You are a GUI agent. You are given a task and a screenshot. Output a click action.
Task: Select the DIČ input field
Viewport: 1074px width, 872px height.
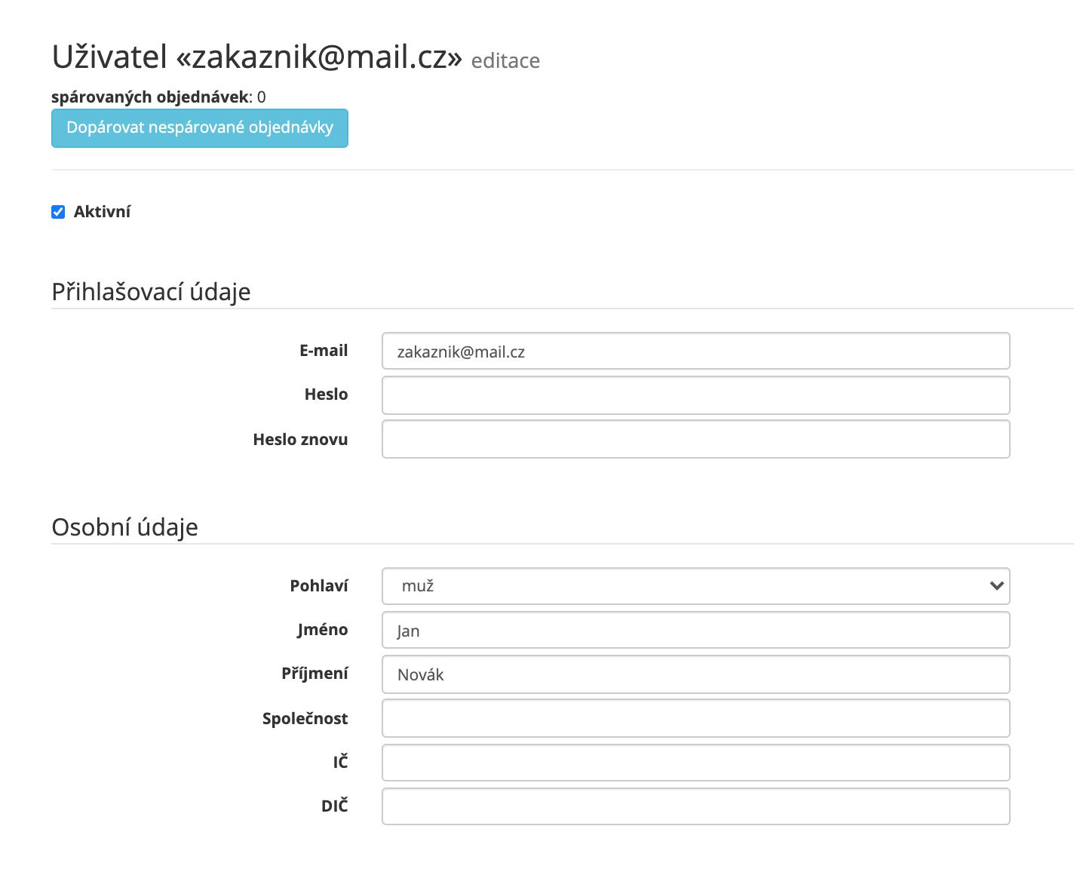pos(695,806)
